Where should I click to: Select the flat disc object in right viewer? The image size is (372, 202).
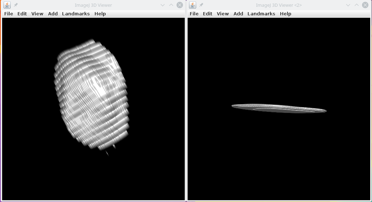click(x=279, y=108)
